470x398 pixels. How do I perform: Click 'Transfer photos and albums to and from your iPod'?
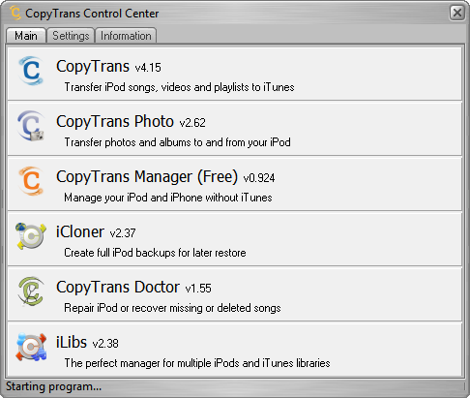(x=177, y=142)
